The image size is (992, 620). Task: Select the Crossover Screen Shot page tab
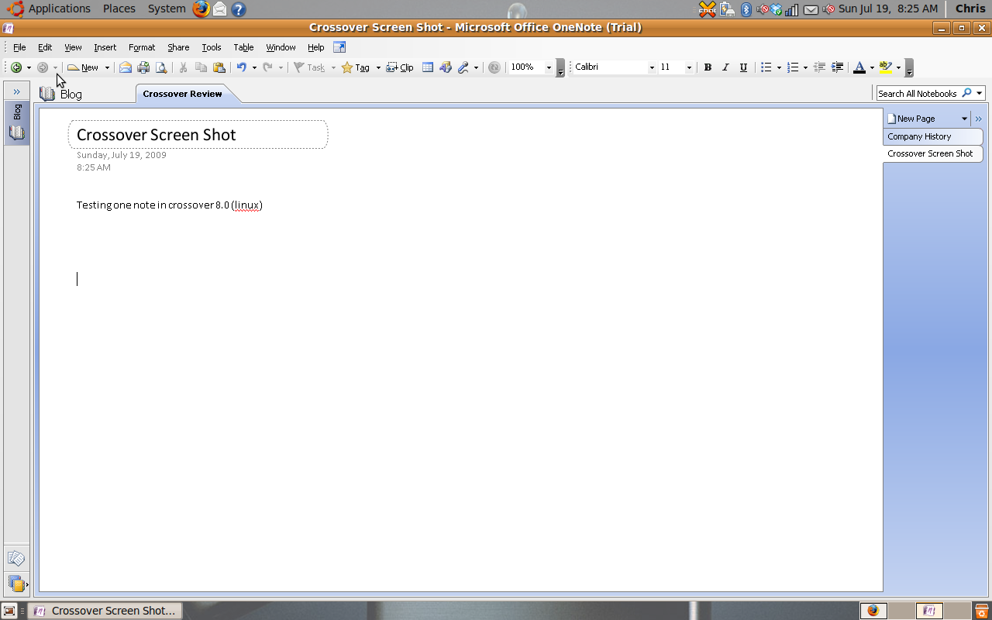[932, 153]
